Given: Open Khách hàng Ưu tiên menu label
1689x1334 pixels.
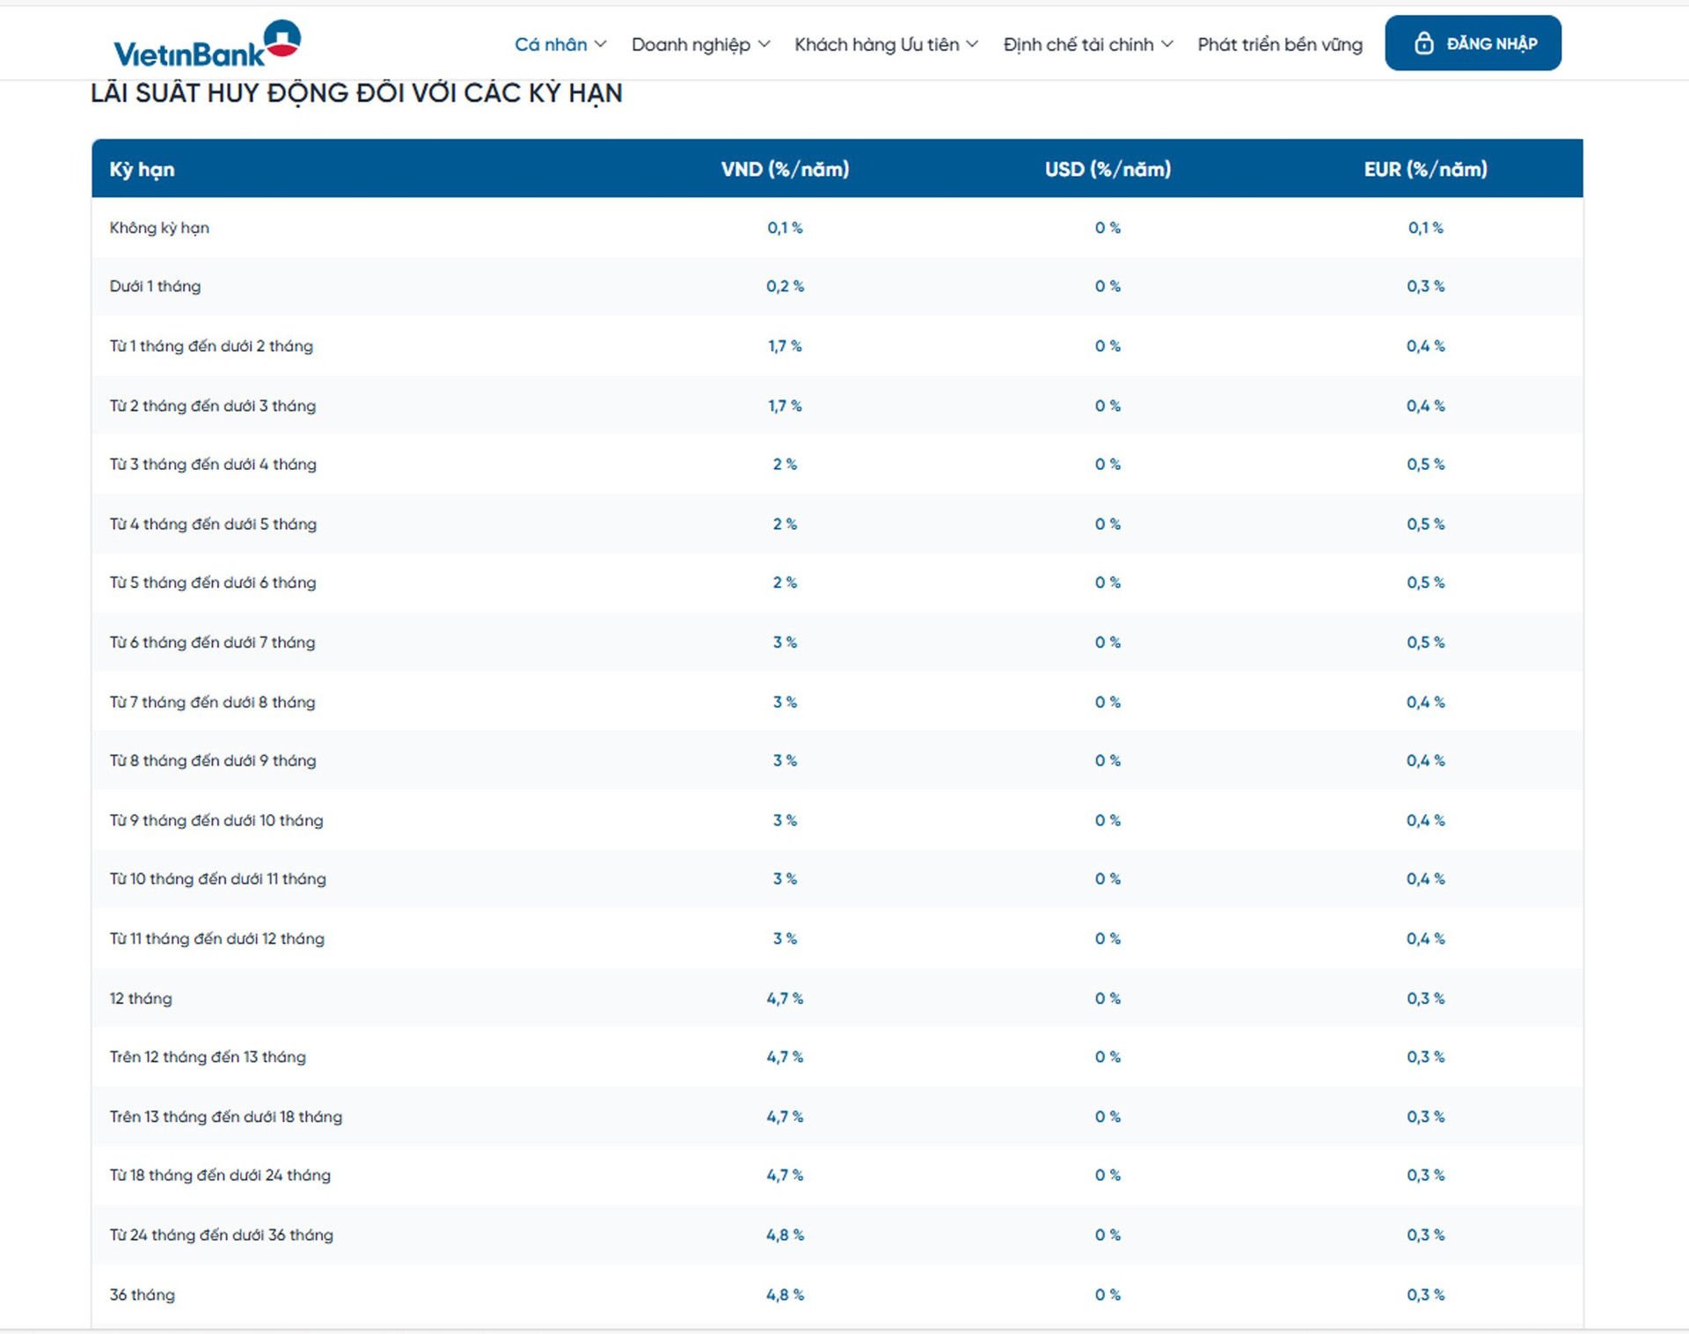Looking at the screenshot, I should [x=876, y=44].
